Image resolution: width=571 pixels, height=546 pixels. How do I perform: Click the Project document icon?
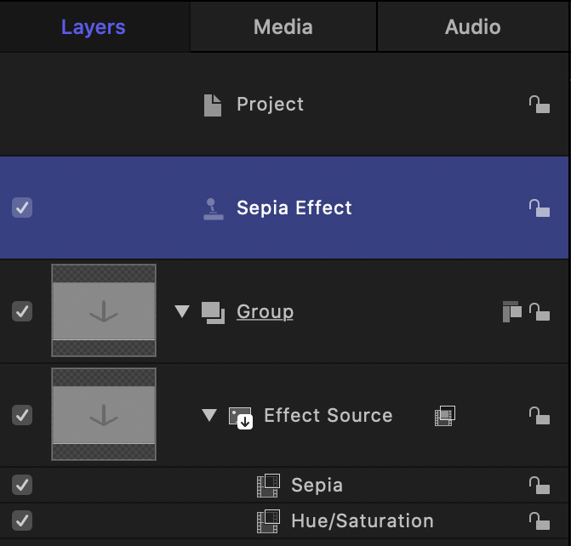point(213,105)
